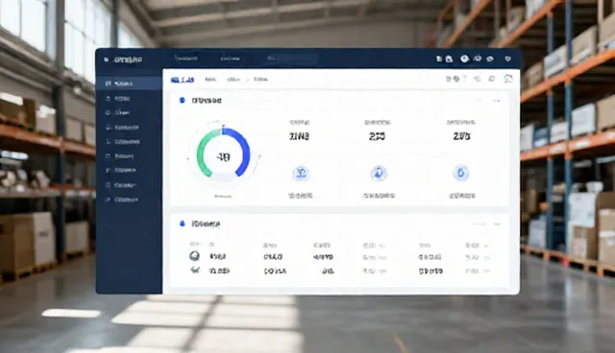Open the three-dot menu of the upper card

tap(497, 101)
